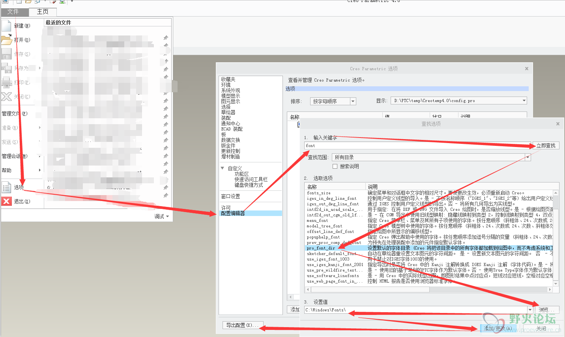Screen dimensions: 565x337
Task: Click the Open folder icon
Action: tap(6, 39)
